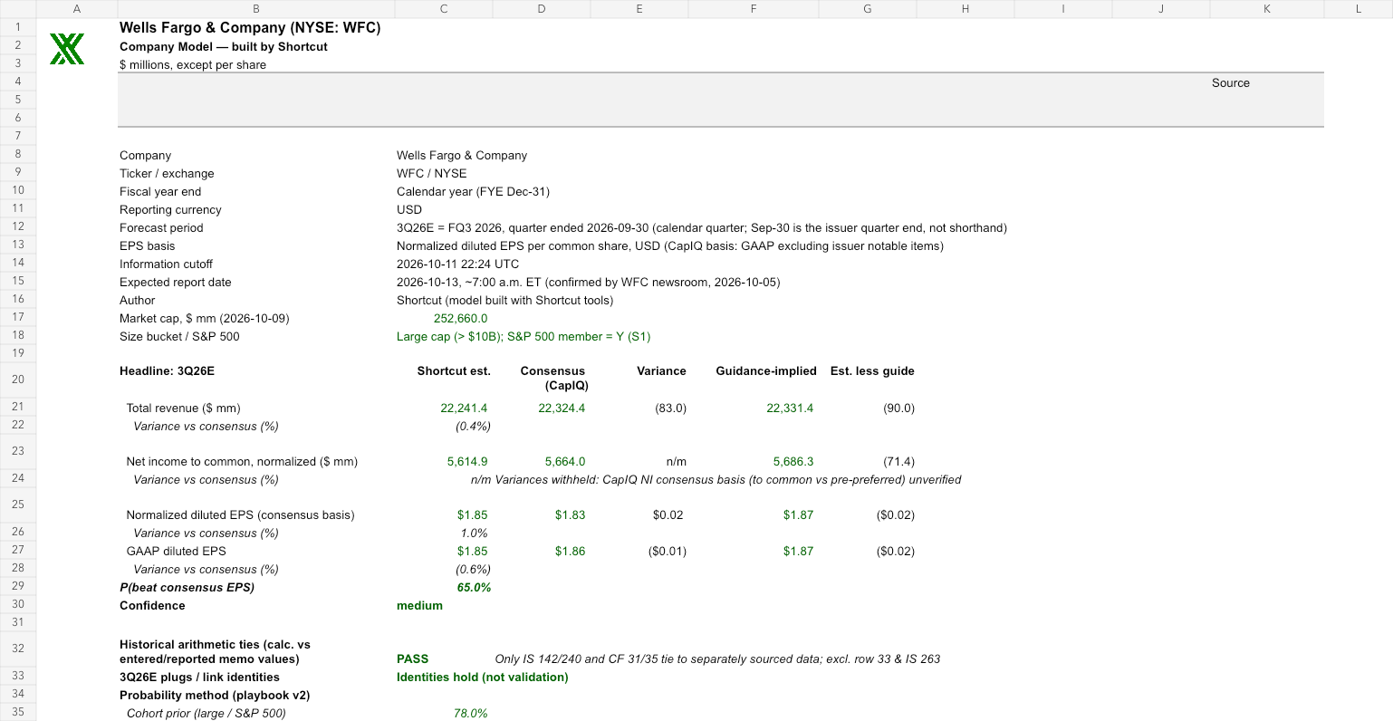Click the '$ millions, except per share' note

point(193,64)
